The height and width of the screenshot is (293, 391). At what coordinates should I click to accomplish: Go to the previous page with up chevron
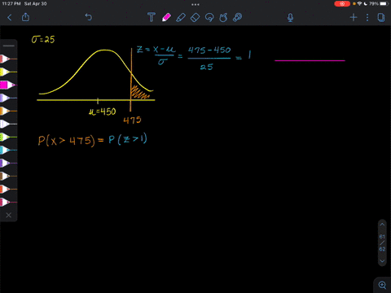(382, 225)
